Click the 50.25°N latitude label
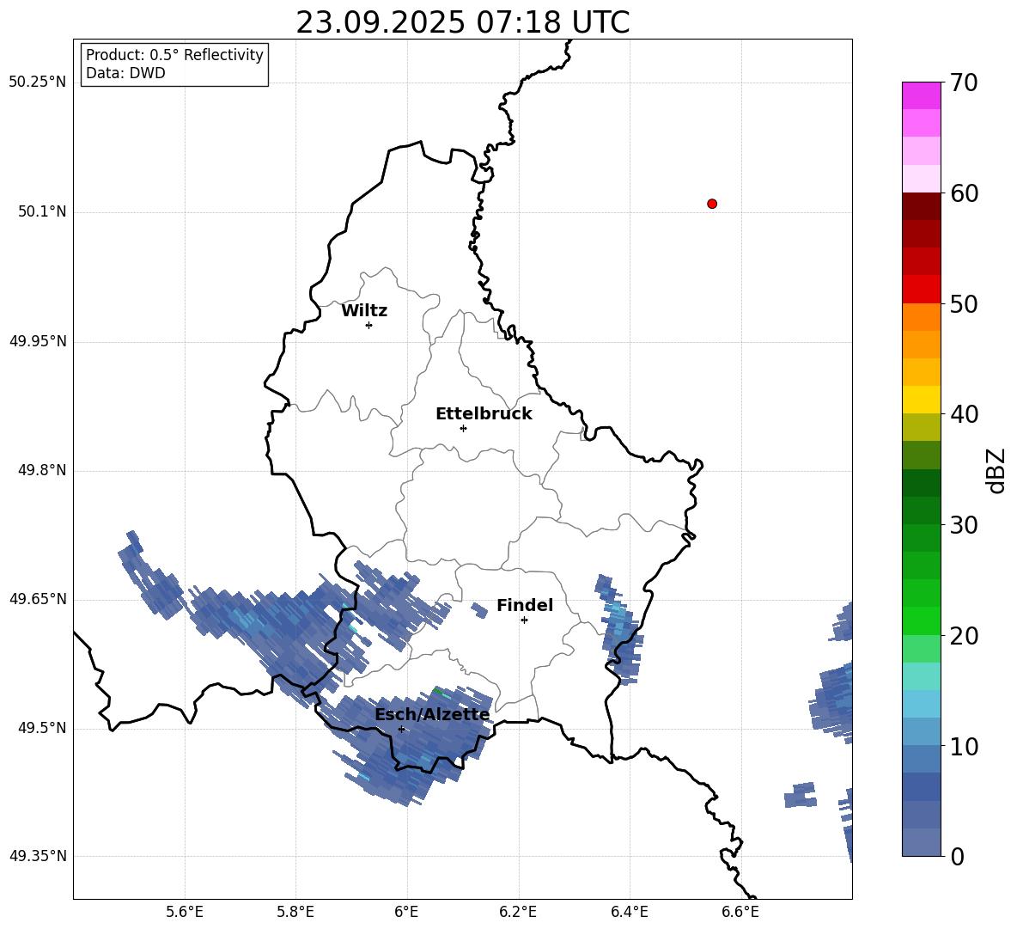The image size is (1017, 929). point(37,83)
